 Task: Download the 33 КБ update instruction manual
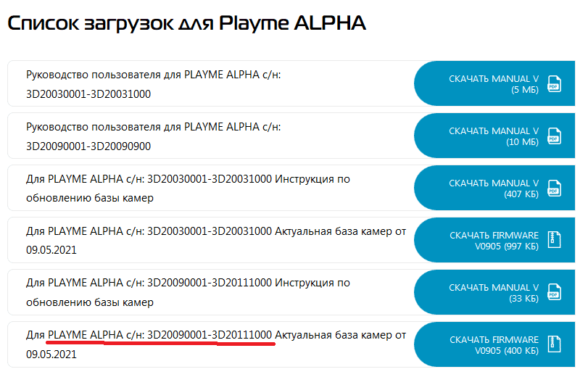coord(494,292)
